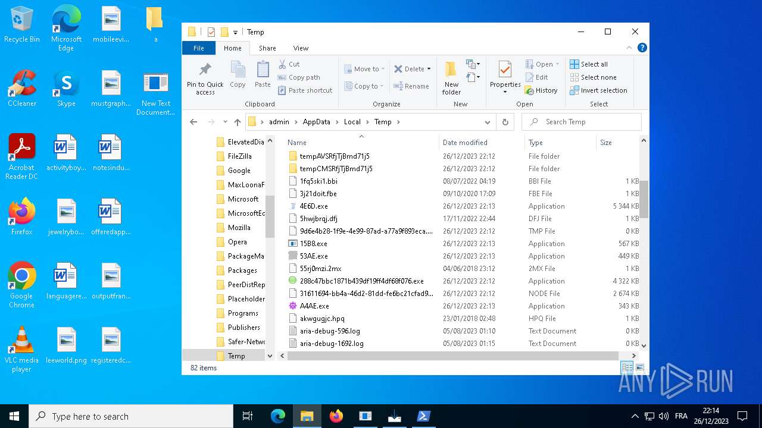
Task: Switch to large icons view
Action: tap(640, 367)
